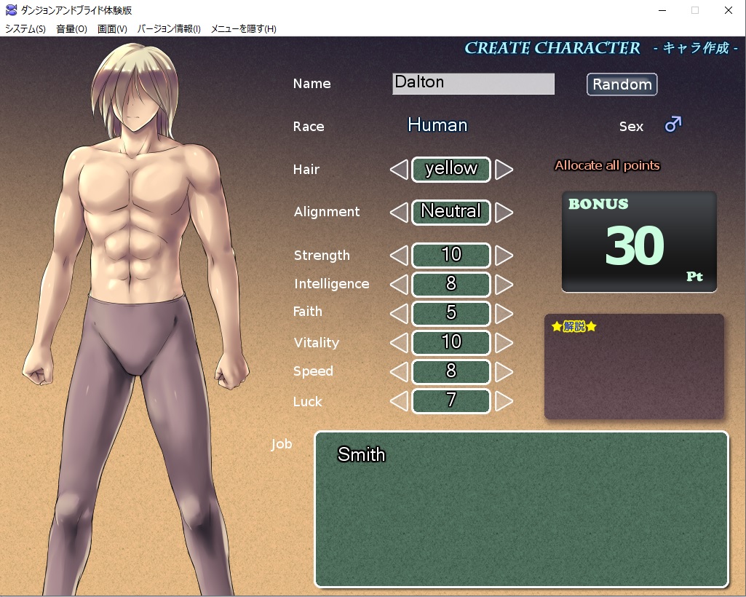Increase Luck with the right arrow

pyautogui.click(x=504, y=401)
